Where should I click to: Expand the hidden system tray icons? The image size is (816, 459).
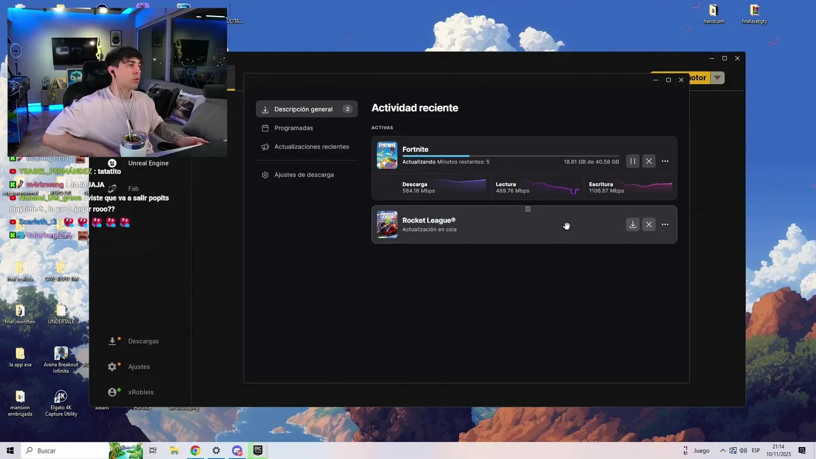(722, 451)
